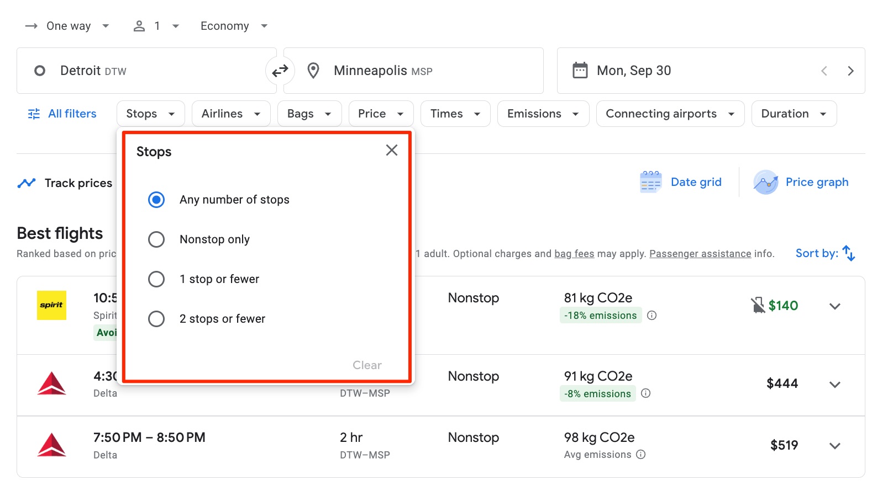Click the Track prices label
The height and width of the screenshot is (491, 893).
[x=78, y=183]
